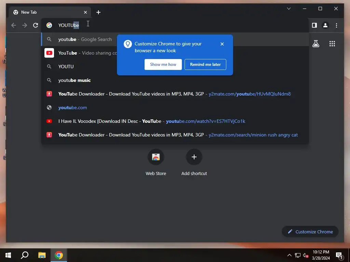Image resolution: width=350 pixels, height=262 pixels.
Task: Click globe icon beside youtube.com
Action: pyautogui.click(x=49, y=107)
